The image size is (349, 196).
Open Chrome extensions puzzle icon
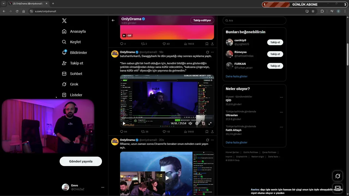click(322, 11)
